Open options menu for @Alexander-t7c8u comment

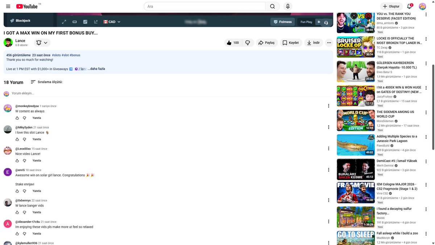pyautogui.click(x=328, y=222)
